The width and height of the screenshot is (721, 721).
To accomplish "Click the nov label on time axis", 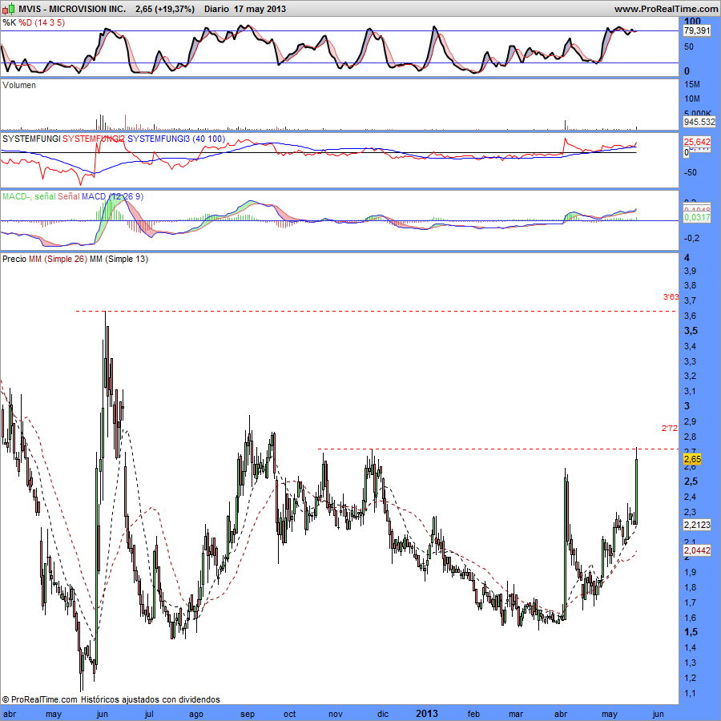I will tap(336, 714).
